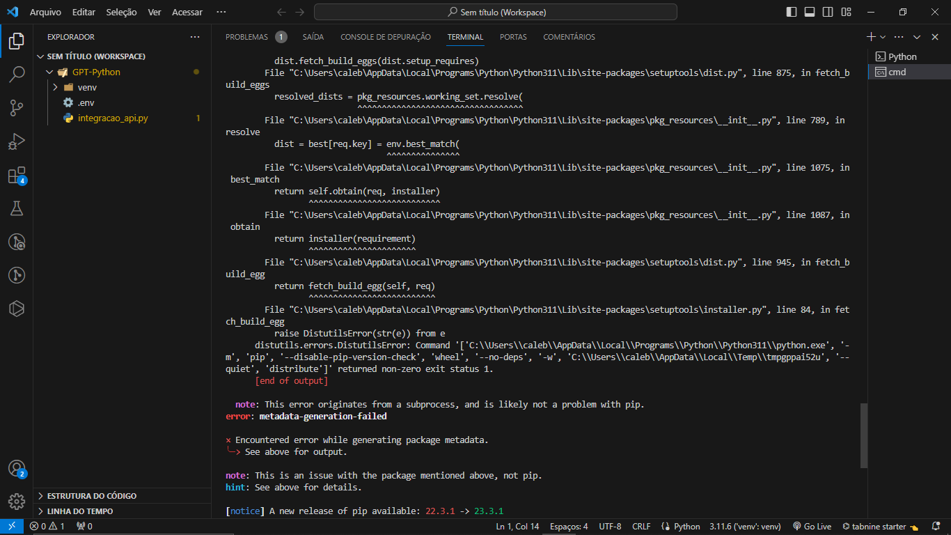Viewport: 951px width, 535px height.
Task: Maximize the panel with chevron icon
Action: tap(917, 37)
